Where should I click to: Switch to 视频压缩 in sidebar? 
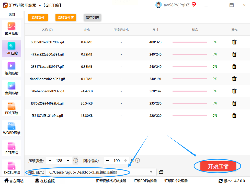click(x=12, y=68)
